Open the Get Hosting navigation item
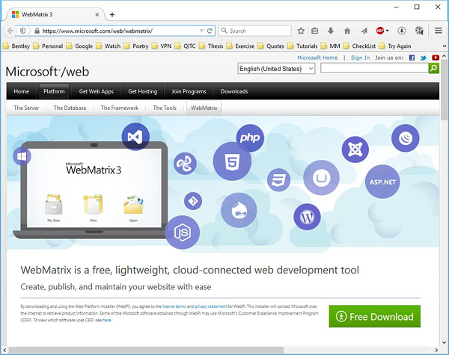The width and height of the screenshot is (449, 355). (143, 91)
